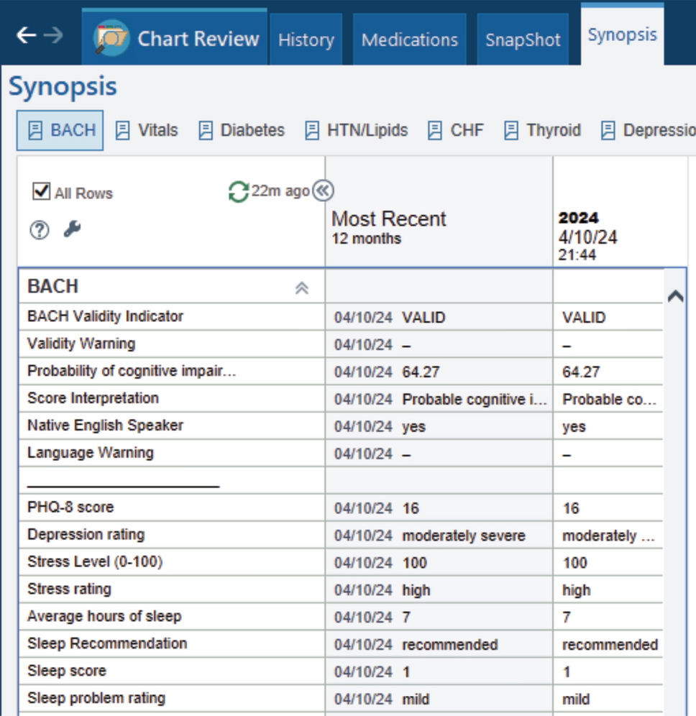Collapse columns with double left chevron
Image resolution: width=696 pixels, height=716 pixels.
click(324, 191)
